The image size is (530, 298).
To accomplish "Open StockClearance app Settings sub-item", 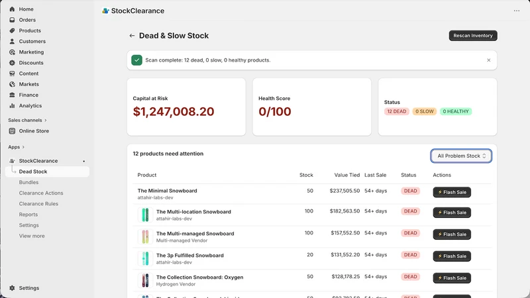I will 28,225.
